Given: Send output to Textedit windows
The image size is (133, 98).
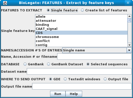Looking at the screenshot, I should coord(65,79).
